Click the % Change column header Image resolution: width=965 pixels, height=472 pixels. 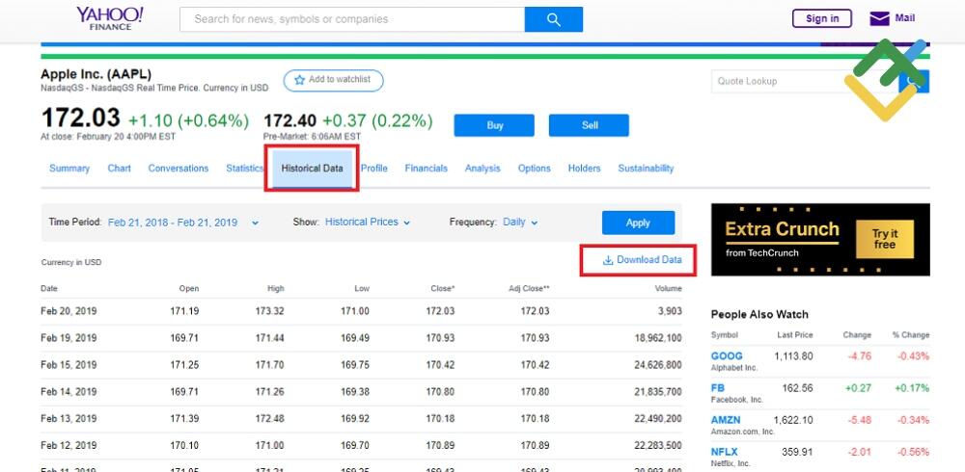[x=911, y=335]
